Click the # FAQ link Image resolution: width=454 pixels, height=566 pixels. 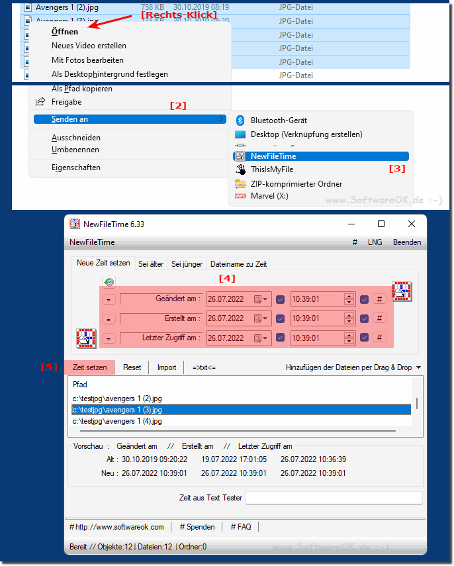[x=241, y=527]
